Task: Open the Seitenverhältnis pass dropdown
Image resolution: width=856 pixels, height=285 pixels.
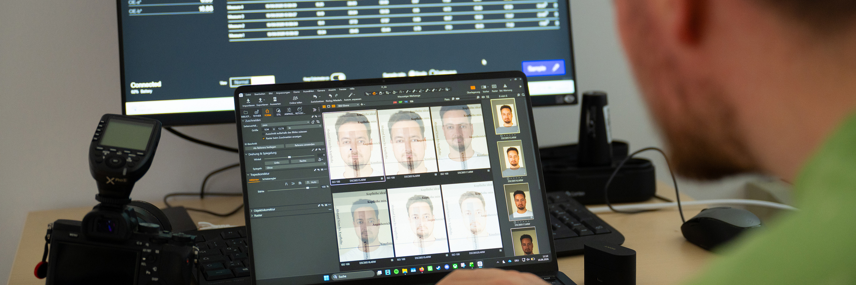Action: click(x=285, y=123)
